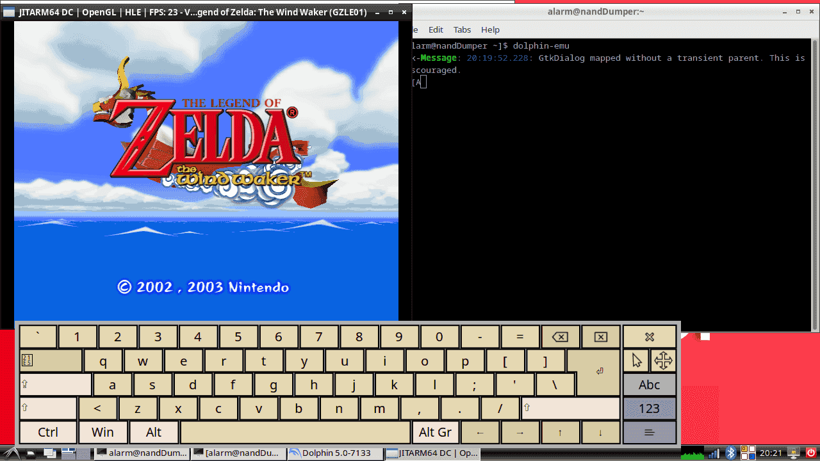Tap the right arrow key on the keyboard
Screen dimensions: 820x461
click(x=520, y=432)
